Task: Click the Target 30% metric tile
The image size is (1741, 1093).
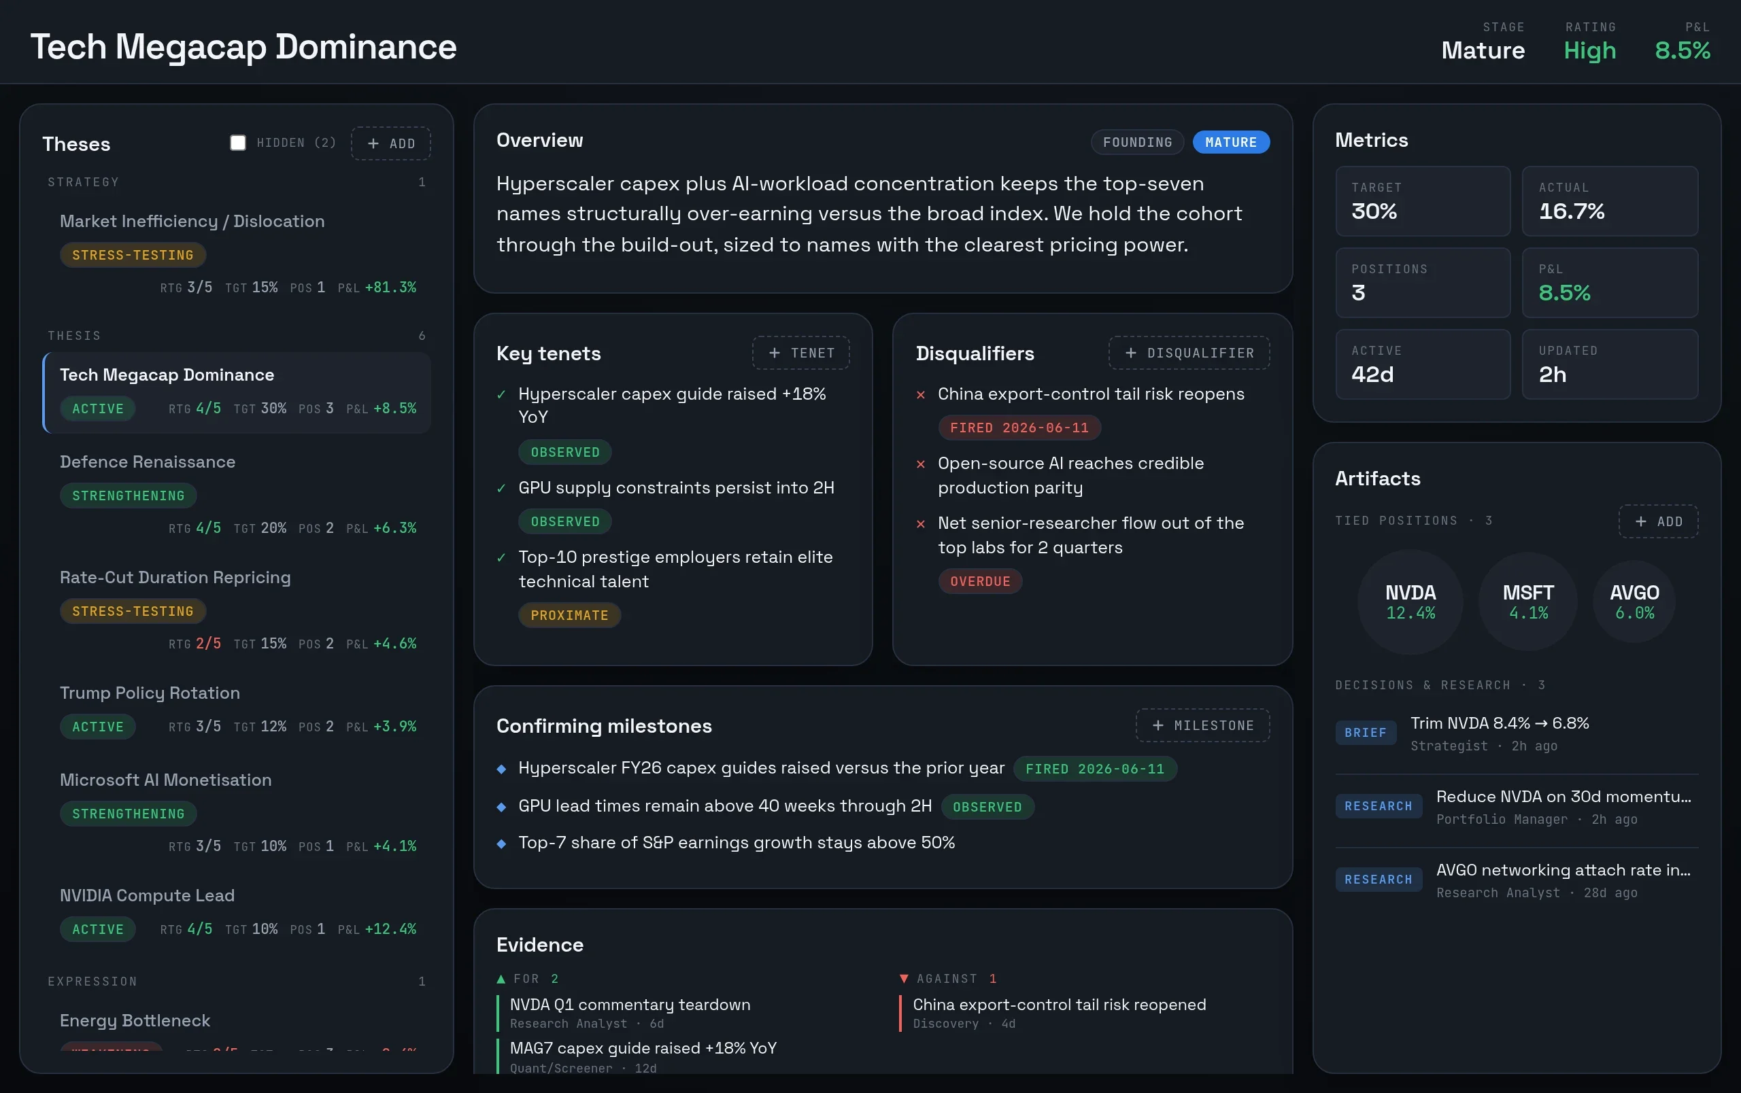Action: click(x=1422, y=201)
